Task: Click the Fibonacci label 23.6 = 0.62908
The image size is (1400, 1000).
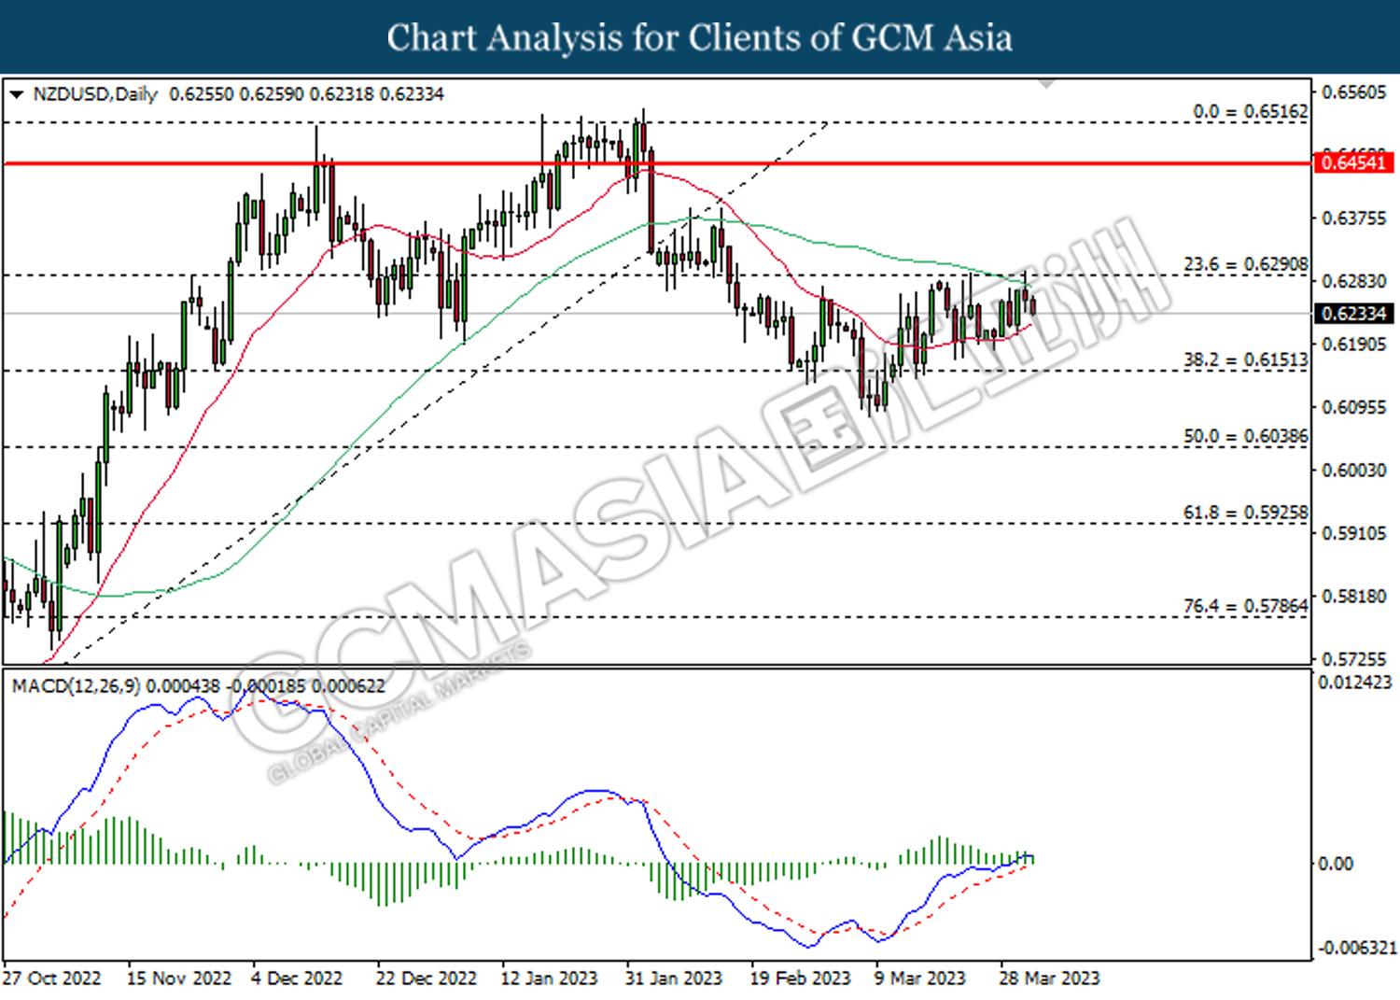Action: coord(1246,264)
